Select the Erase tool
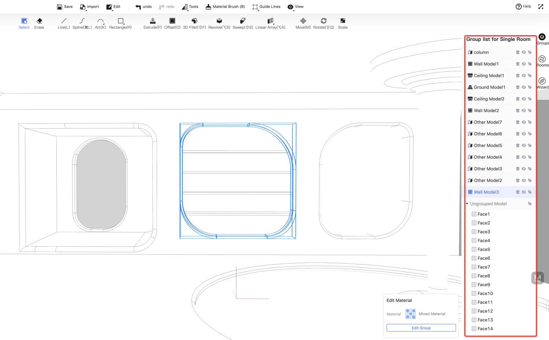Image resolution: width=549 pixels, height=340 pixels. [39, 23]
